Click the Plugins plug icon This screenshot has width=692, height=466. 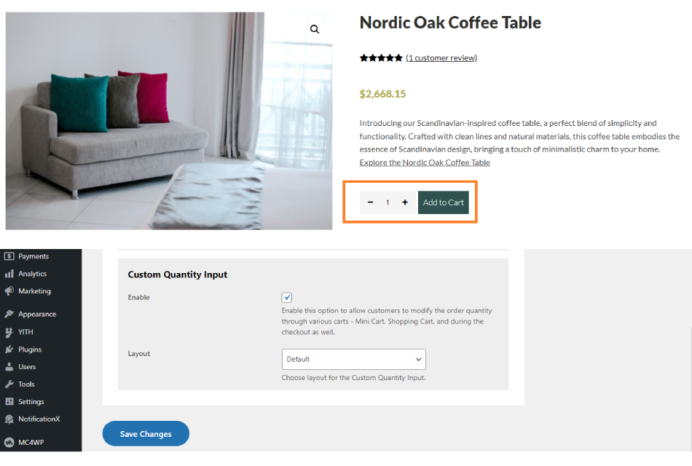pos(9,349)
